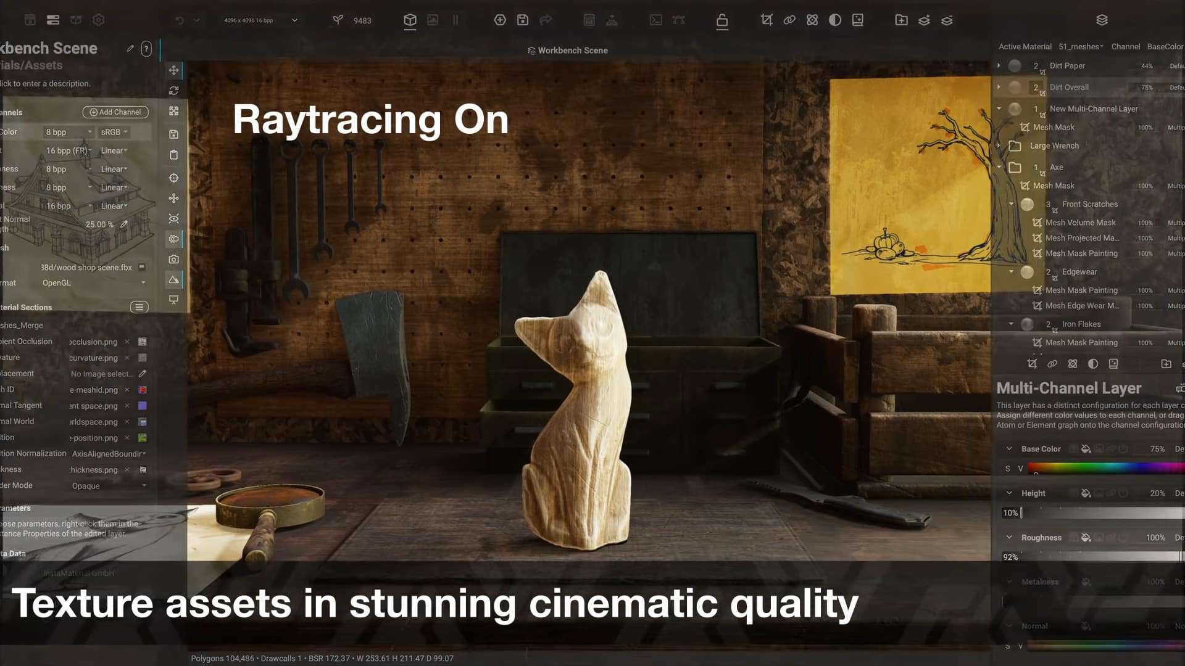Image resolution: width=1185 pixels, height=666 pixels.
Task: Select the clipboard icon in the left toolbar
Action: tap(174, 155)
